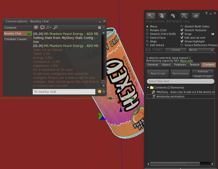Select the Move hand tool
This screenshot has width=218, height=169.
(162, 16)
